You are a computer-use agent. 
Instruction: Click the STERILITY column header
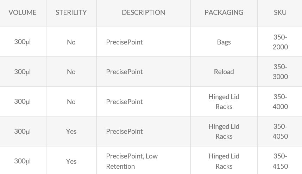pos(71,12)
